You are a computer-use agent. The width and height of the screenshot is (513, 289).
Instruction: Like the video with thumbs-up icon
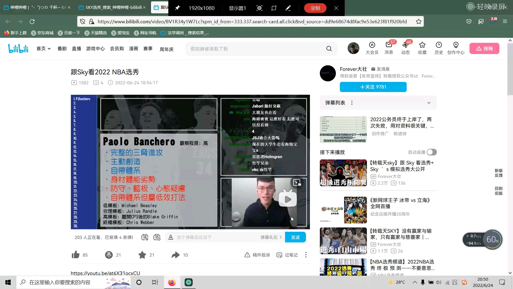pyautogui.click(x=76, y=255)
